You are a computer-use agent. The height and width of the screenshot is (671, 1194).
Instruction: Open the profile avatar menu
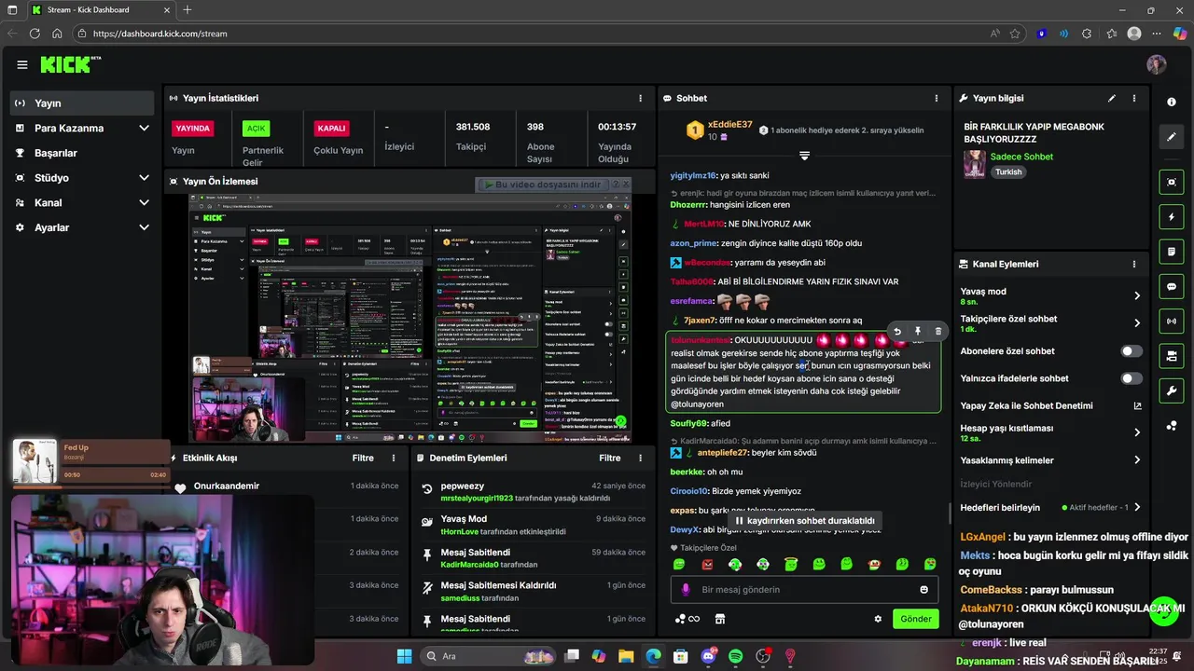click(1157, 64)
